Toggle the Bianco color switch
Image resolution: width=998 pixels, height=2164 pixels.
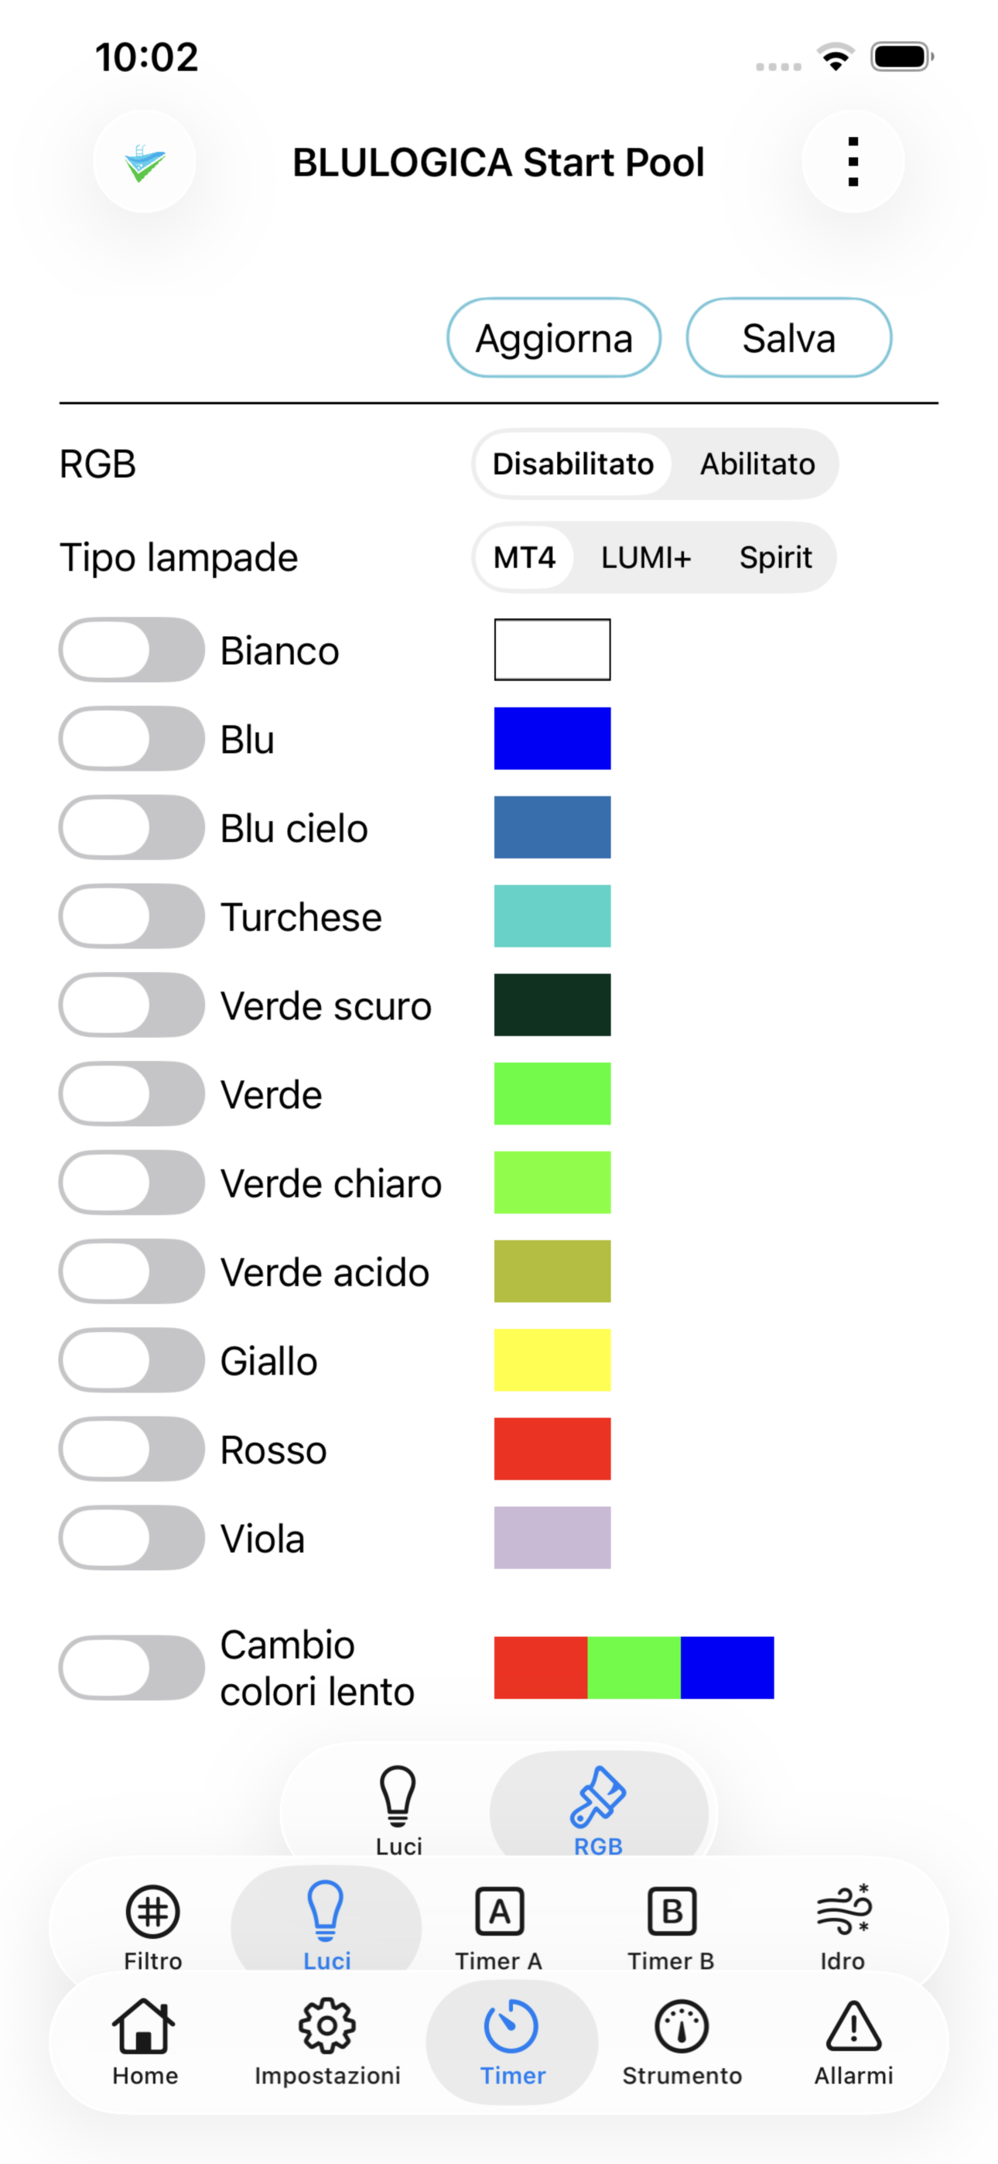[132, 649]
